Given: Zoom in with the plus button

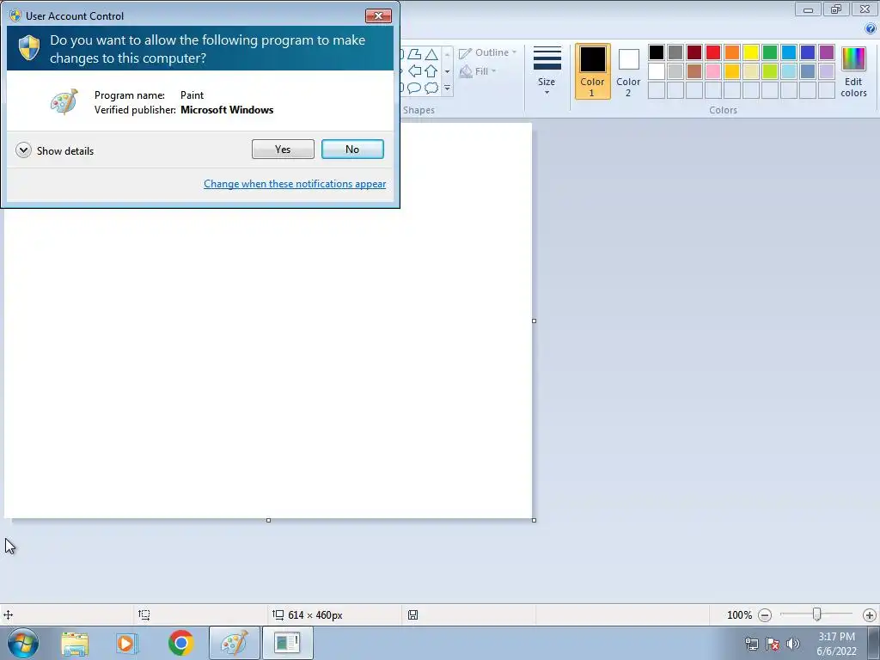Looking at the screenshot, I should pyautogui.click(x=870, y=615).
